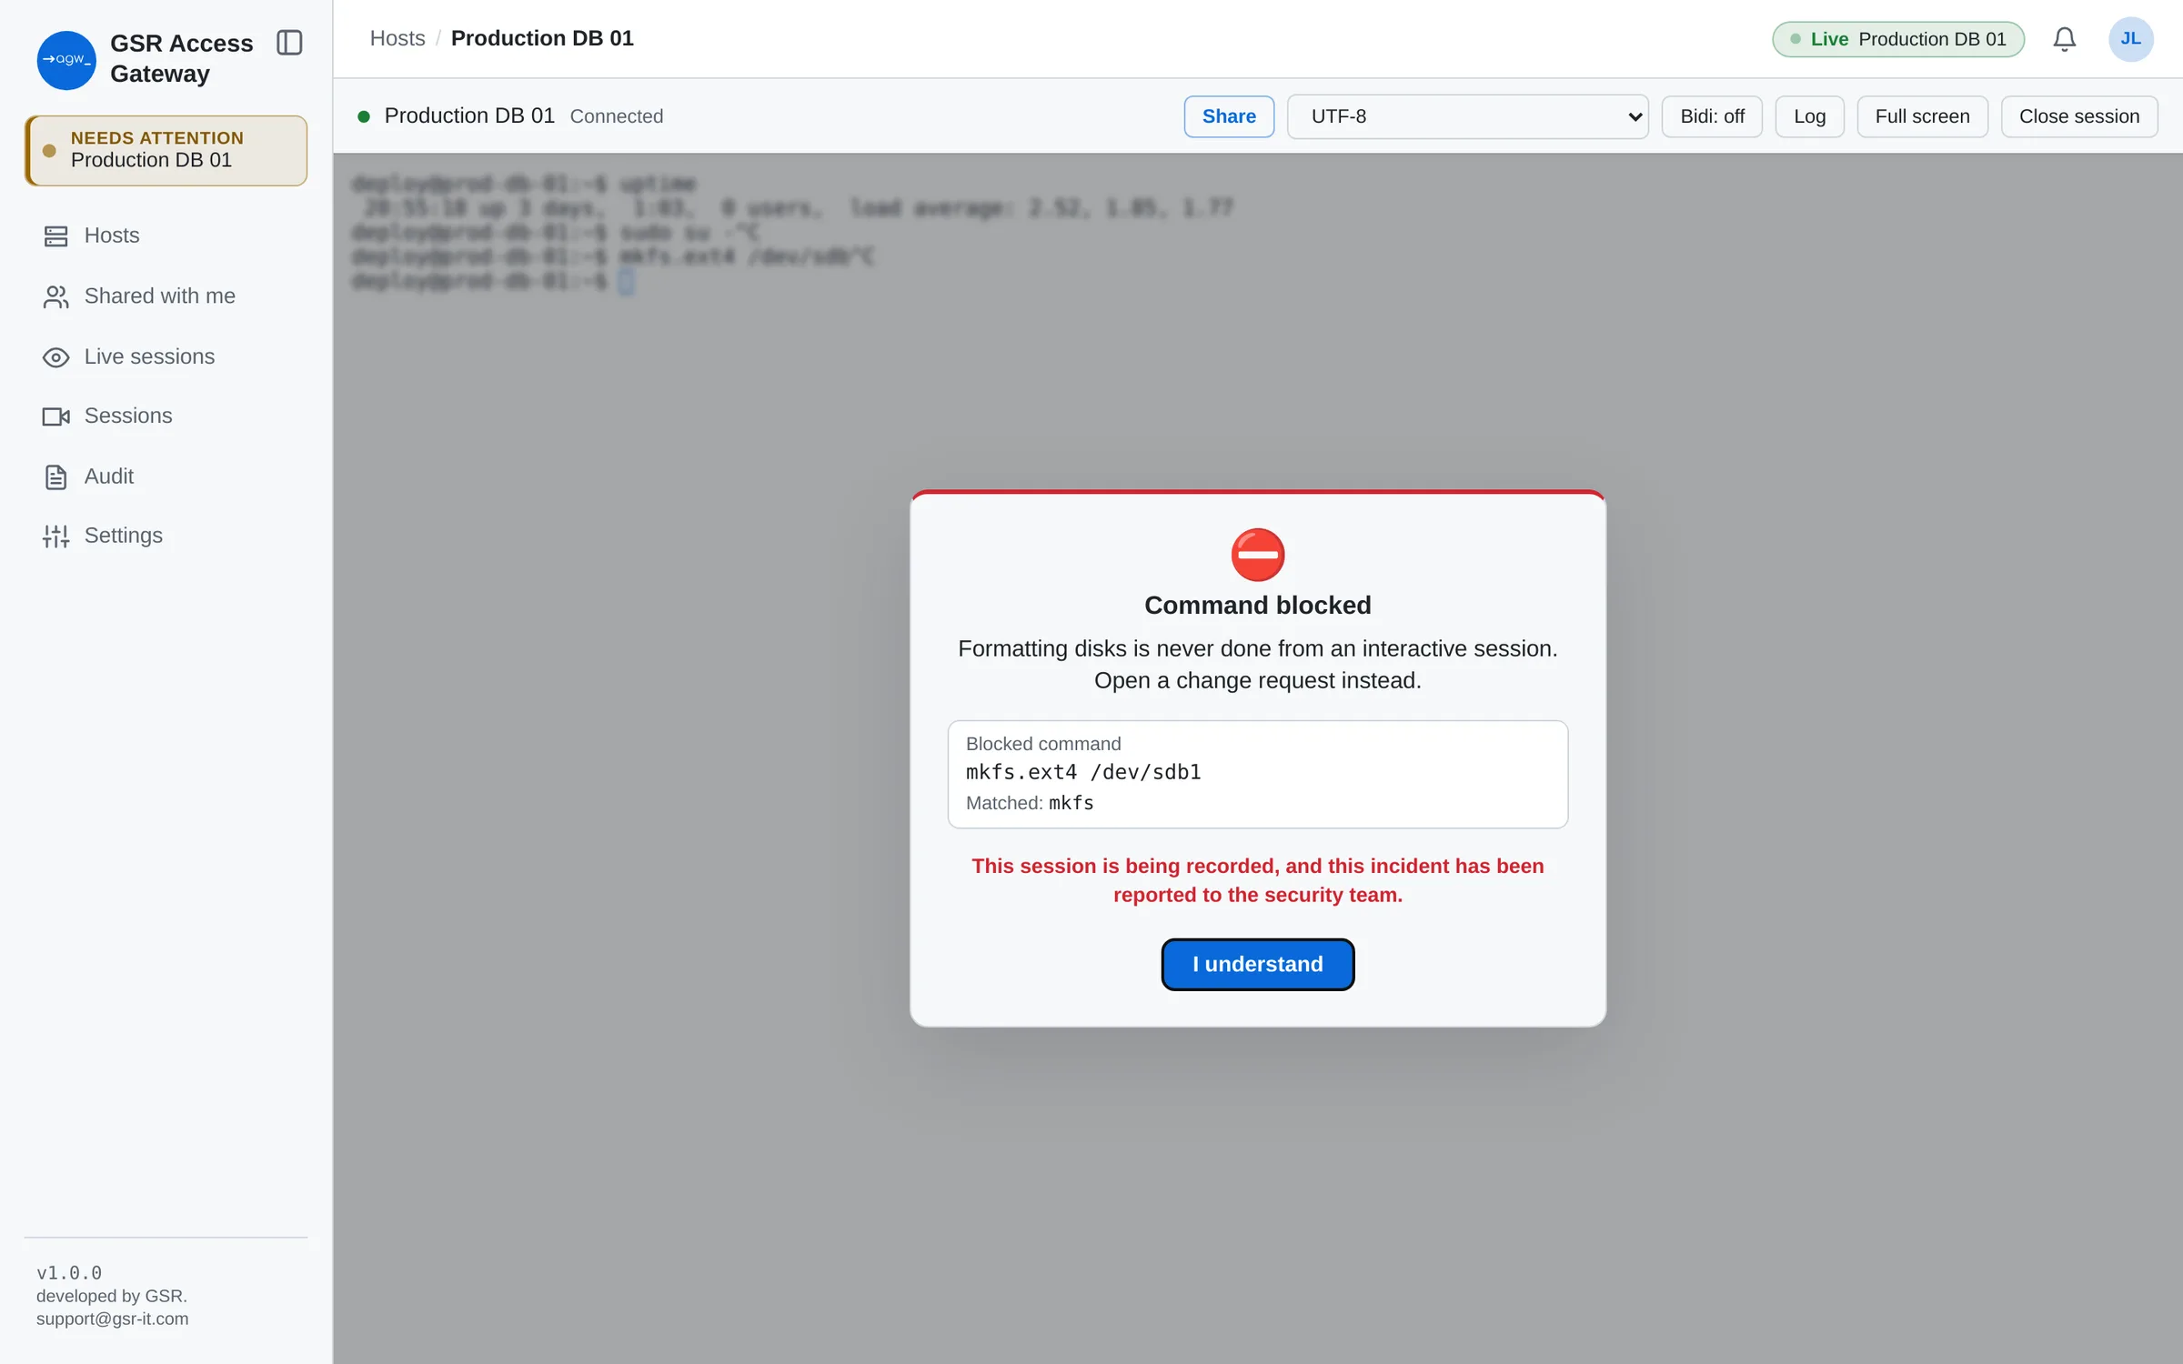Click the Production DB 01 breadcrumb title
Screen dimensions: 2183x1364
(x=542, y=38)
